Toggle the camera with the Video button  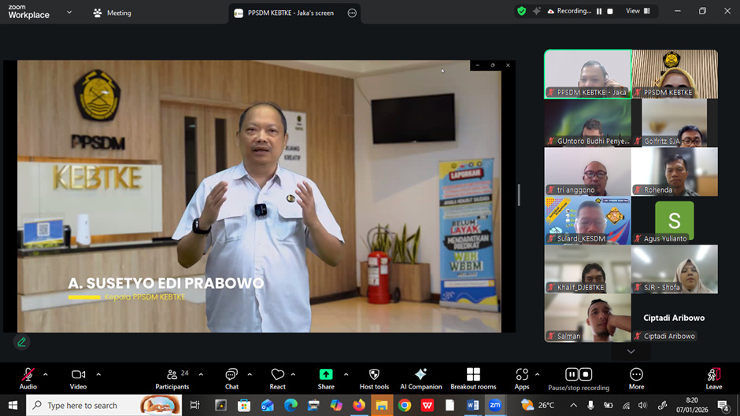pyautogui.click(x=78, y=376)
